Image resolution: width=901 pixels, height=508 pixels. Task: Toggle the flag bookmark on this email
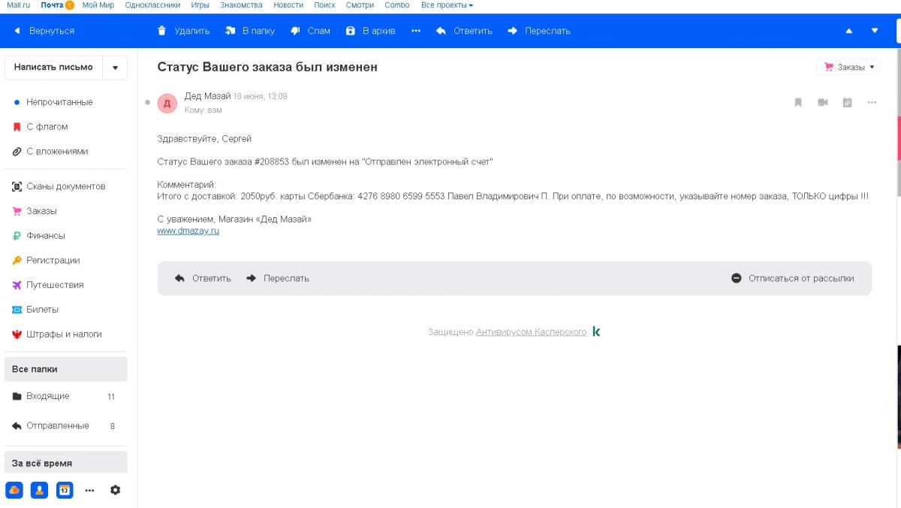point(798,102)
